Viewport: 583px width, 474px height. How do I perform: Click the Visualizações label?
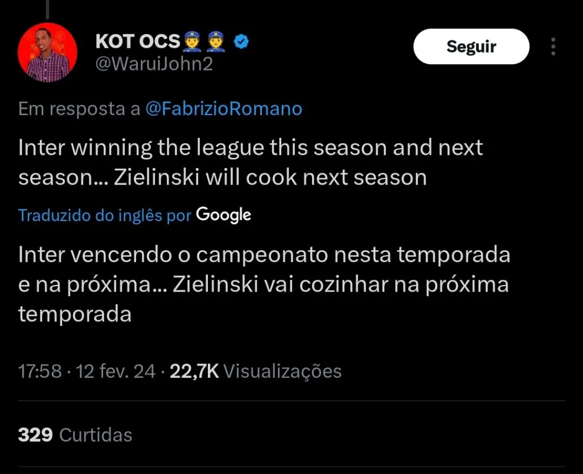coord(282,371)
